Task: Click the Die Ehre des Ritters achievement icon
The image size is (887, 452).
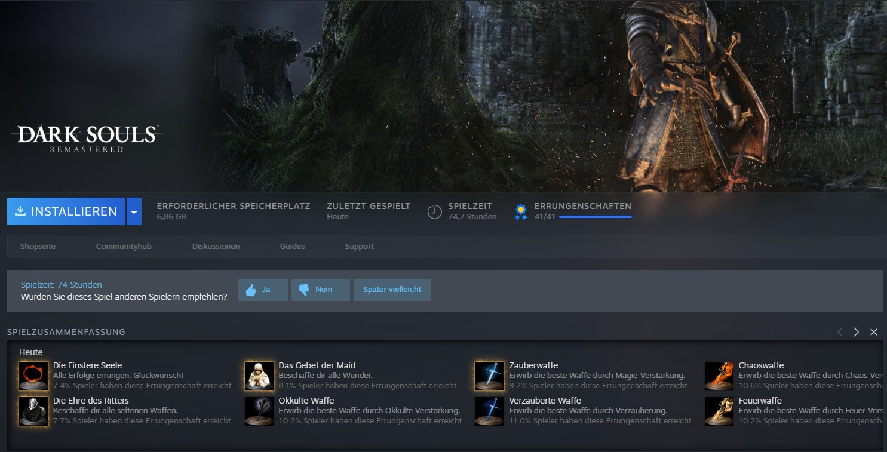Action: 33,411
